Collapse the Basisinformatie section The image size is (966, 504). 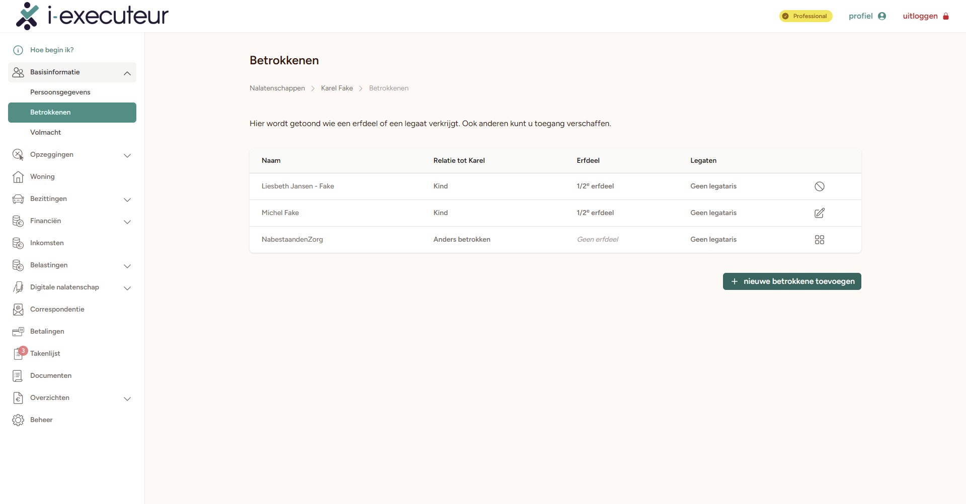(127, 73)
